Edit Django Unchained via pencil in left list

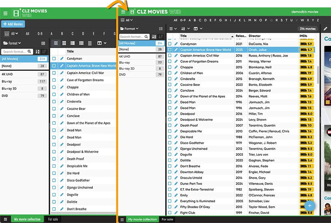(x=61, y=188)
